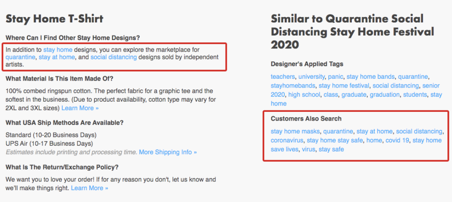Select the 'teachers' designer tag
This screenshot has width=452, height=202.
[x=283, y=77]
